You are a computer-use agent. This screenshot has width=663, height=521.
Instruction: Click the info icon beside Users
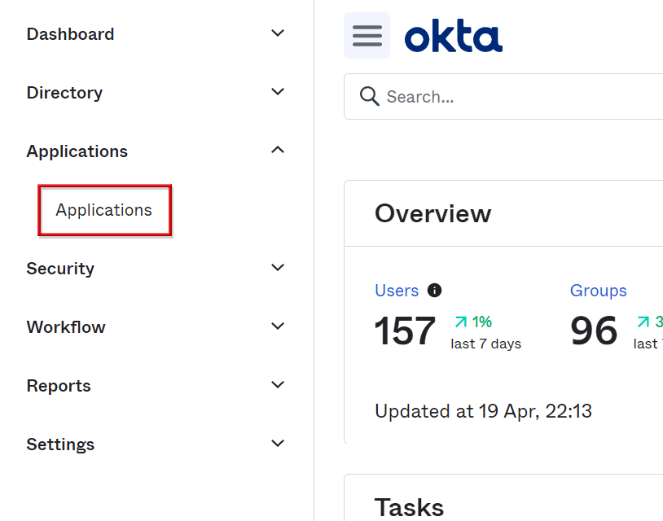coord(435,291)
